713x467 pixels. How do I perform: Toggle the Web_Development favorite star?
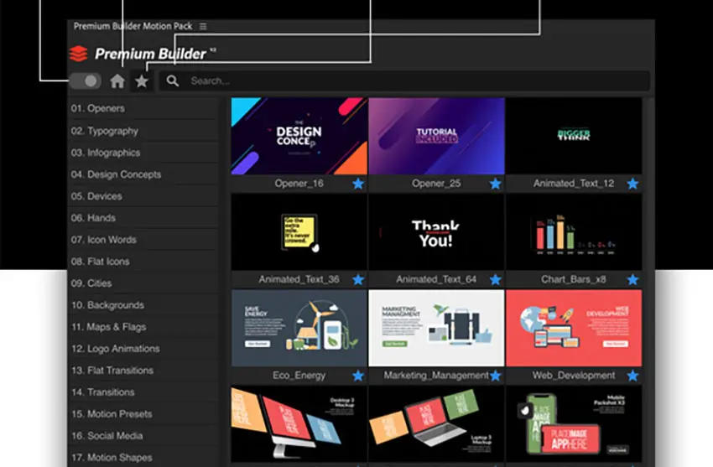632,376
